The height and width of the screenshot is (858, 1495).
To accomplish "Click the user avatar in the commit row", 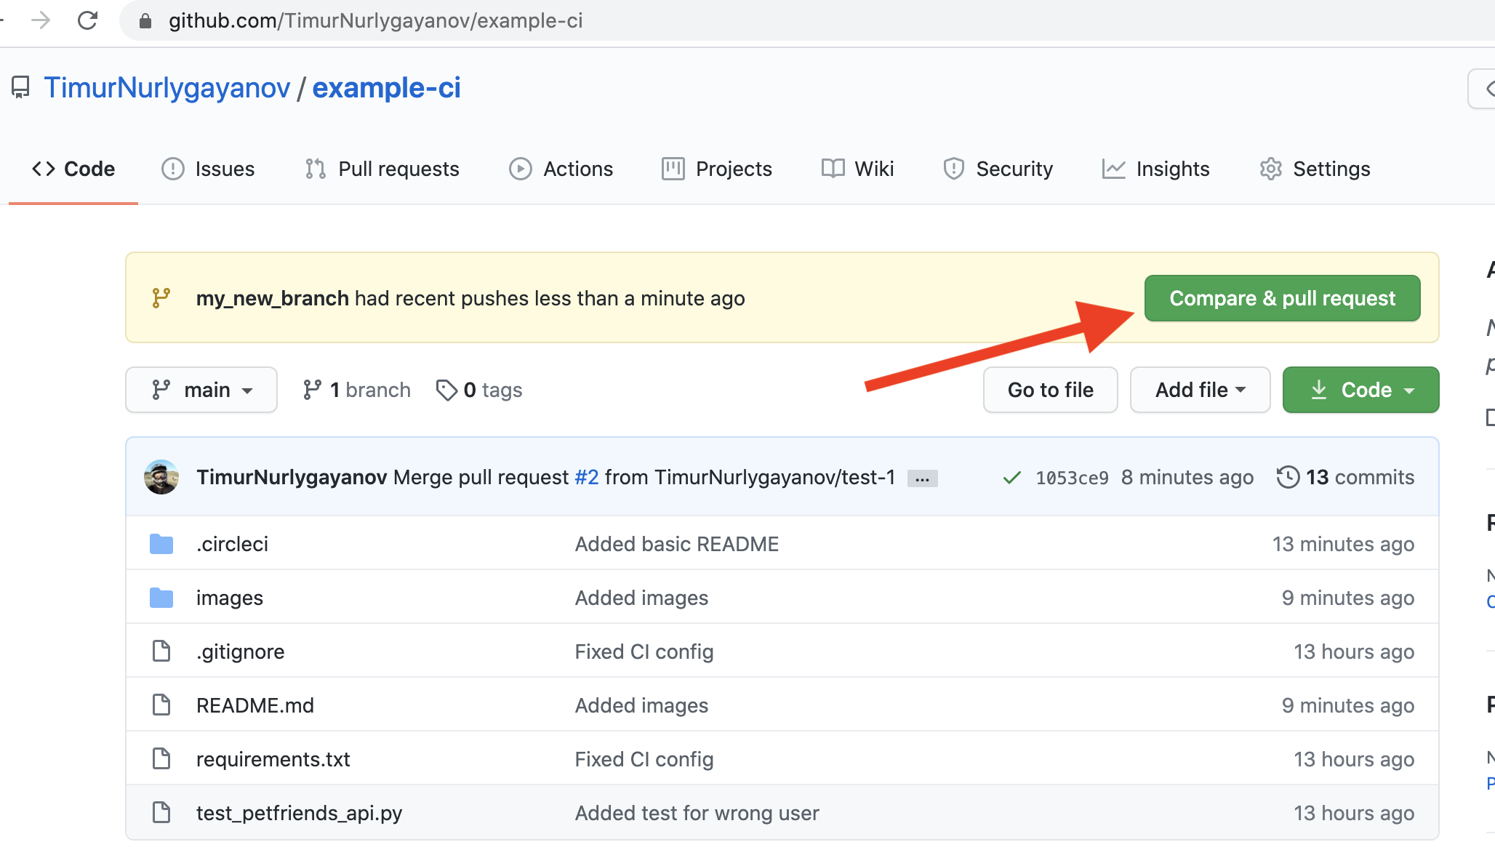I will click(x=161, y=477).
